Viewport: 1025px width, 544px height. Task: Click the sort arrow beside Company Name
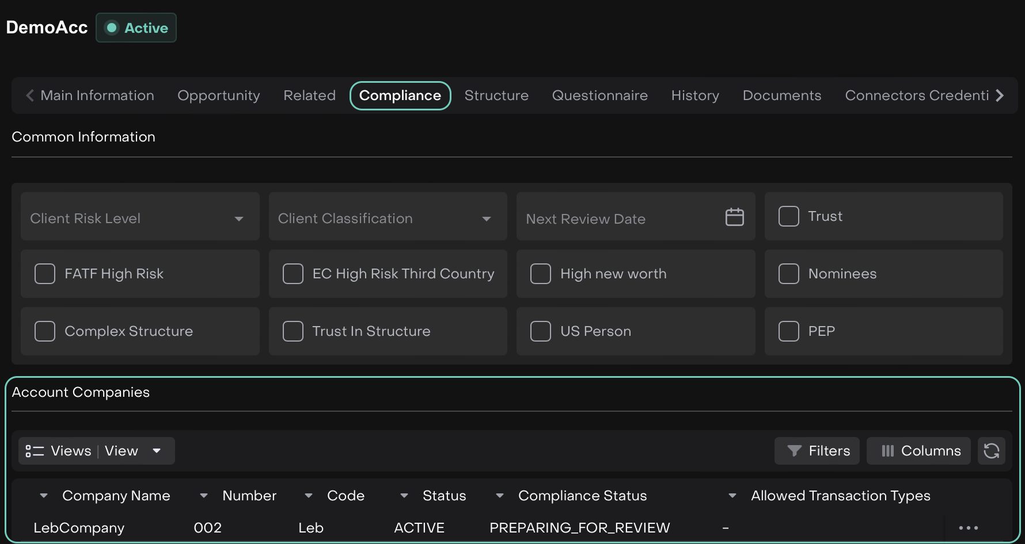(x=44, y=496)
